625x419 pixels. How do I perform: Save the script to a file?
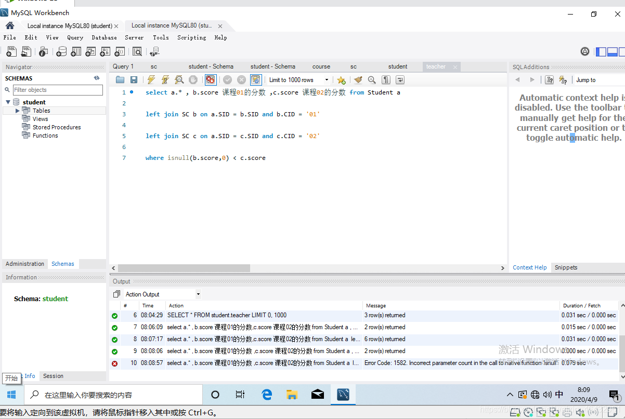click(x=134, y=80)
